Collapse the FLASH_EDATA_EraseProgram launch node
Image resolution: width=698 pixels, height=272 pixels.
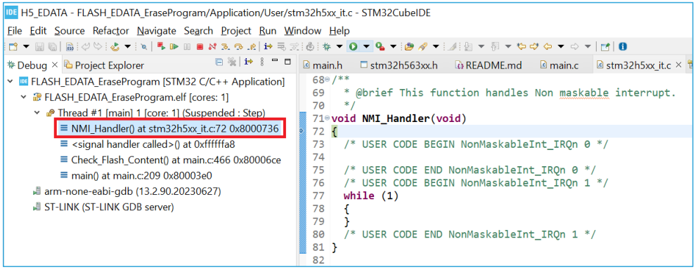[x=11, y=81]
